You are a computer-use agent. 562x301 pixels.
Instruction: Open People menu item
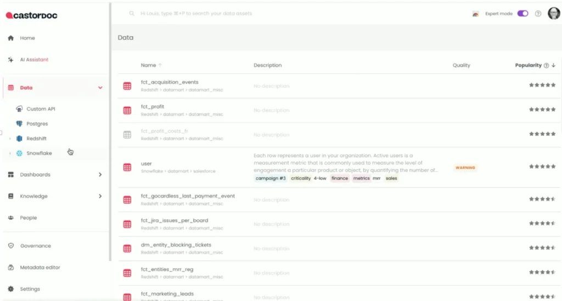pyautogui.click(x=29, y=218)
